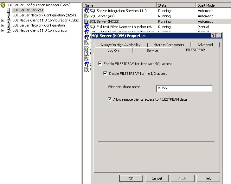Switch to the AlwaysOn High Availability tab
This screenshot has width=231, height=184.
[x=120, y=45]
